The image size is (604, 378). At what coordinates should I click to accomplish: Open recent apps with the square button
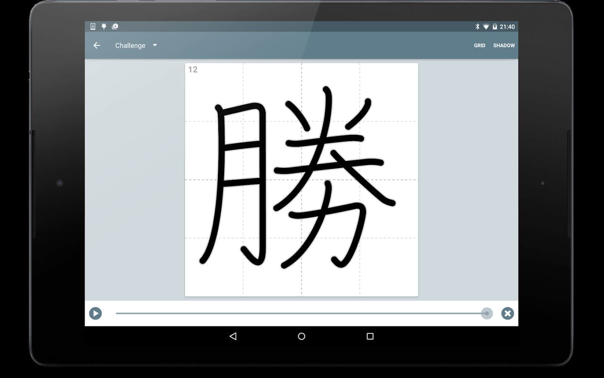click(370, 336)
